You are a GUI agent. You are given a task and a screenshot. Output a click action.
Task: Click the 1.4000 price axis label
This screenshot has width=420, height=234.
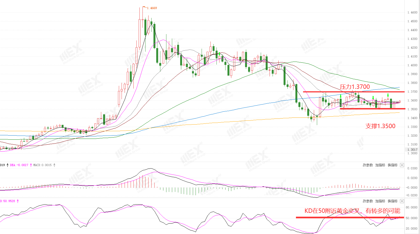pos(412,65)
